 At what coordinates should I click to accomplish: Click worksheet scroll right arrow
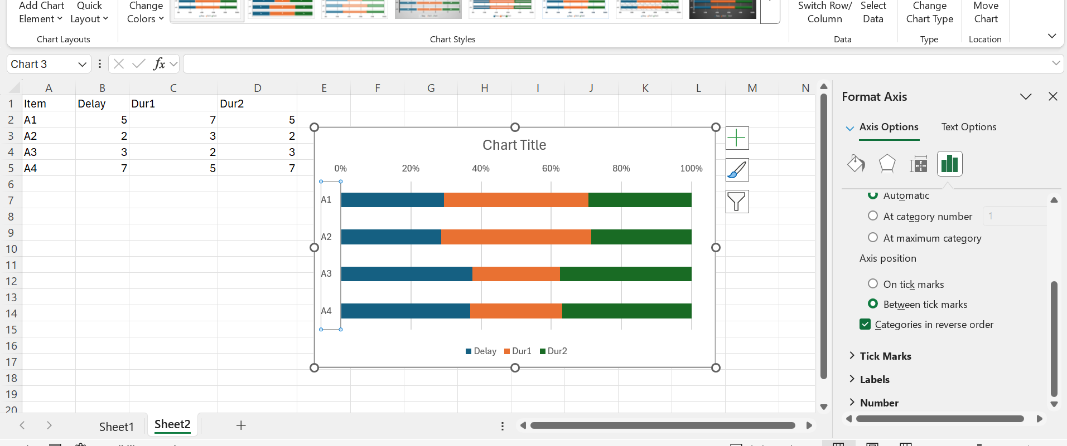[809, 425]
